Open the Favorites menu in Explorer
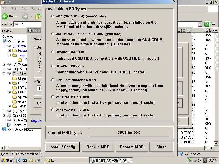This screenshot has height=164, width=219. point(36,9)
